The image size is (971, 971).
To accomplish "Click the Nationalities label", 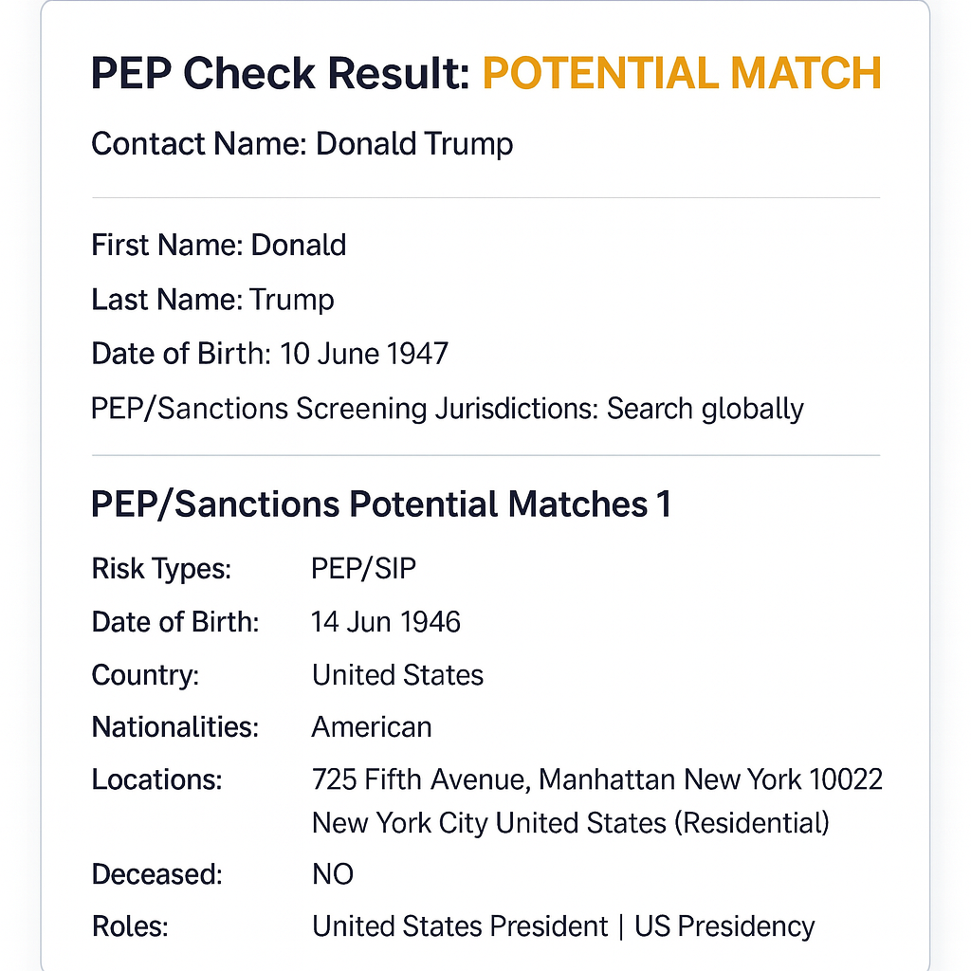I will click(174, 727).
